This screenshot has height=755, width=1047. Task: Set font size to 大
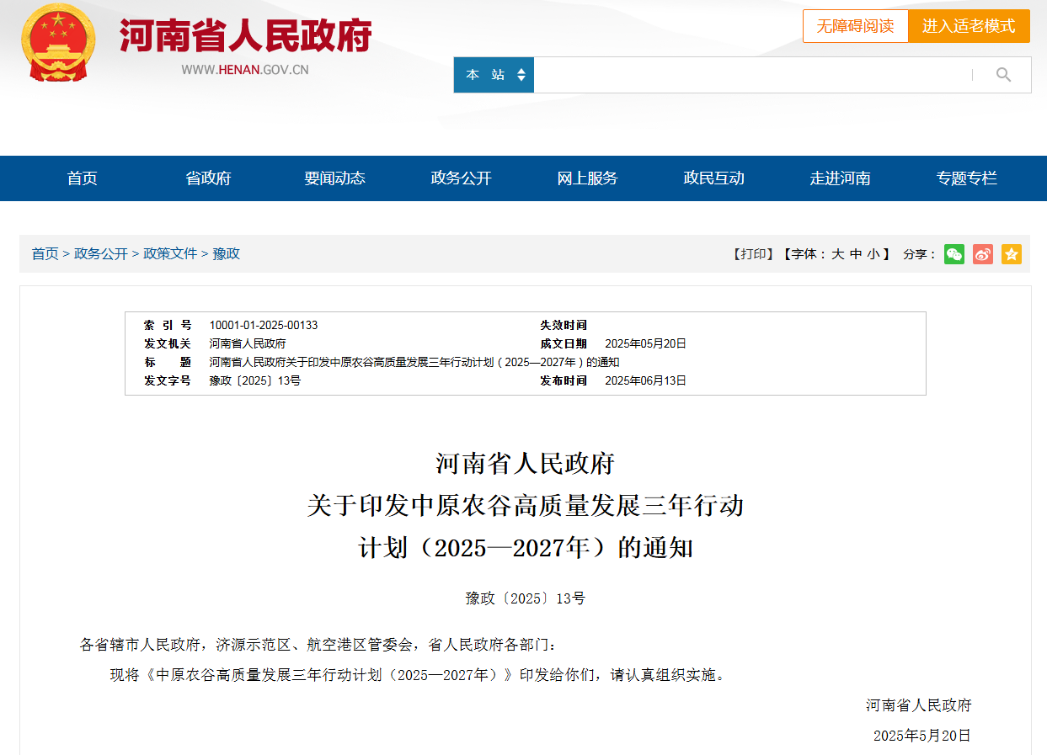coord(837,254)
